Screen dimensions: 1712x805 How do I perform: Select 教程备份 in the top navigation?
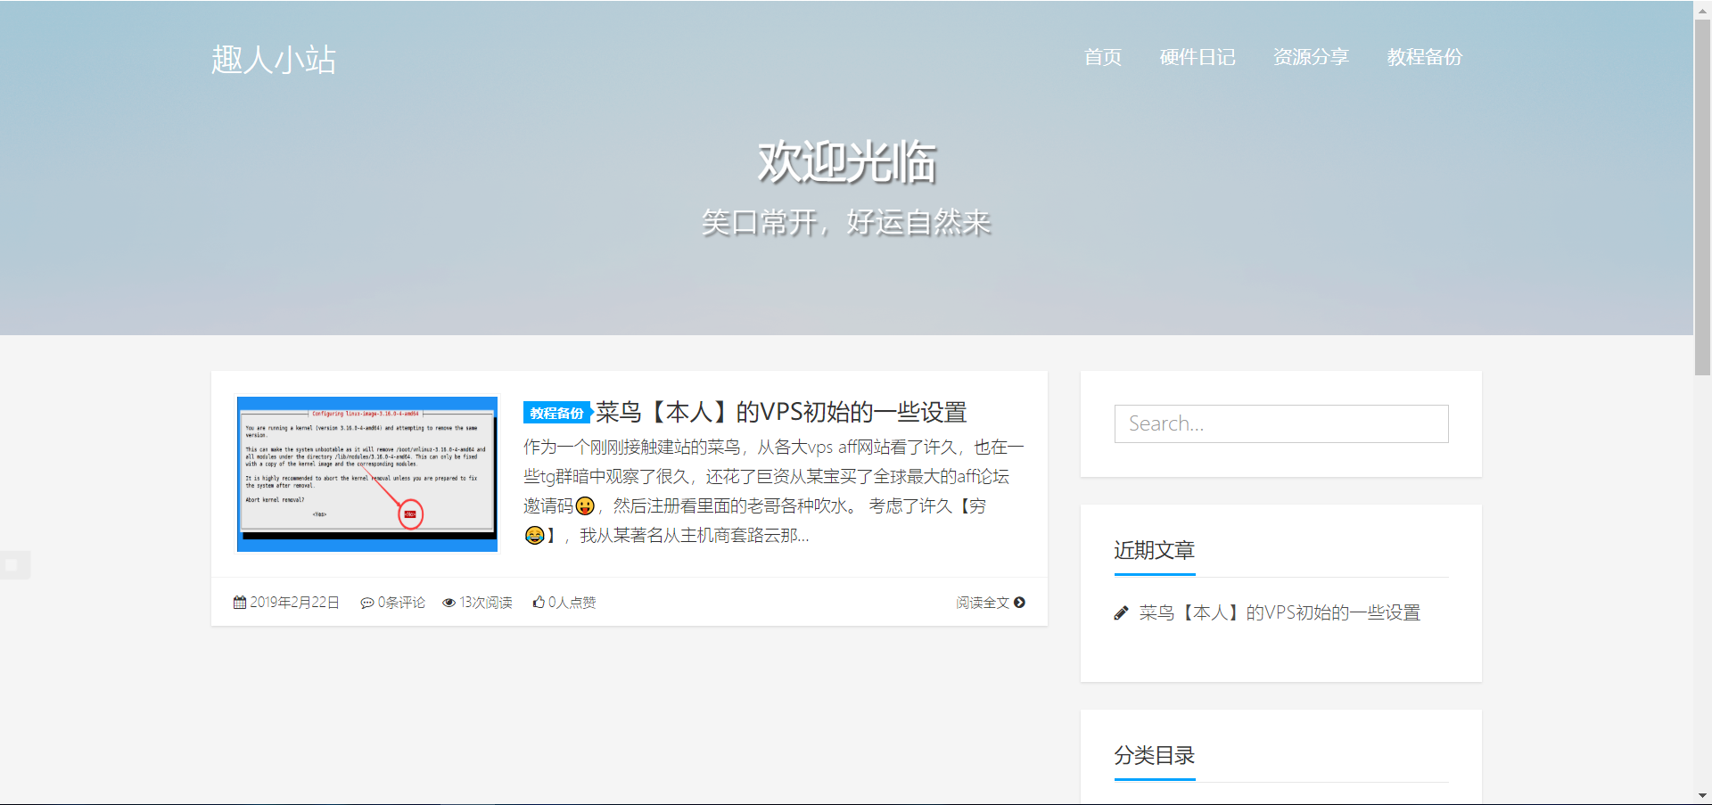click(1424, 57)
